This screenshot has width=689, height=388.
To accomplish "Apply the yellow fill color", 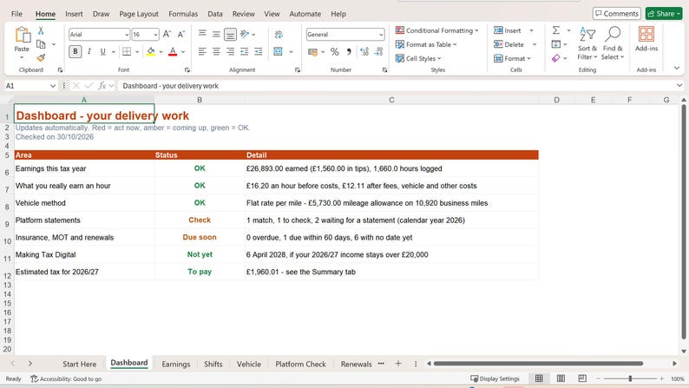I will pyautogui.click(x=151, y=52).
